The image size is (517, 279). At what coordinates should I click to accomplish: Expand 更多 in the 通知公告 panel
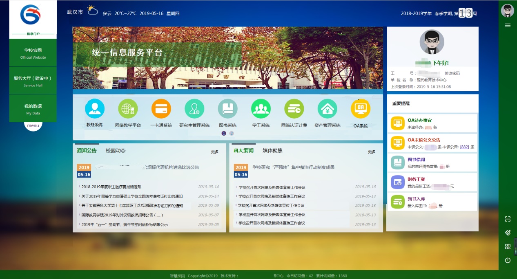pyautogui.click(x=215, y=152)
